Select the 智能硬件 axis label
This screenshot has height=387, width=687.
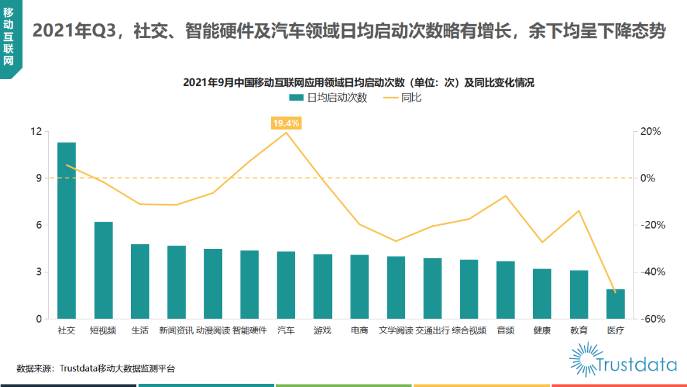(x=249, y=330)
